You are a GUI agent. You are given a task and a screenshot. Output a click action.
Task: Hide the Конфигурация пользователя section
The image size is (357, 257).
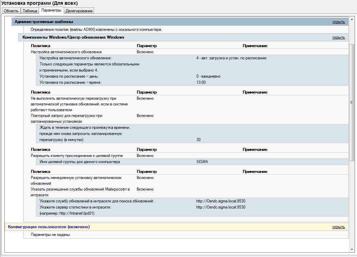pyautogui.click(x=338, y=227)
